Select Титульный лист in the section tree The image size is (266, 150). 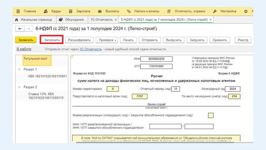pyautogui.click(x=37, y=60)
